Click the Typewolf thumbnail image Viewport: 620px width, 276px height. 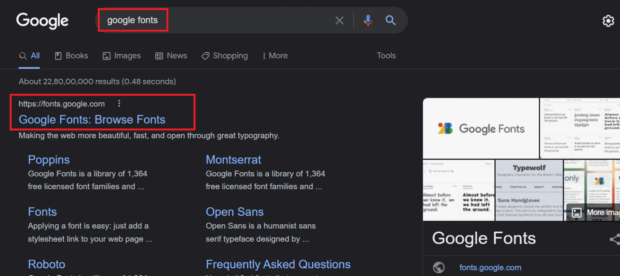pos(529,190)
